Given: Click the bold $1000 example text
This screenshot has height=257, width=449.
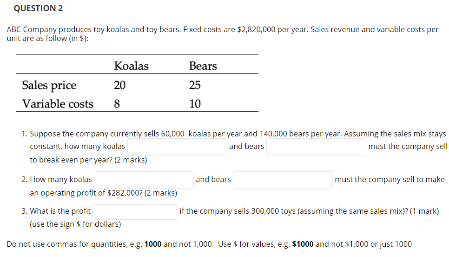Looking at the screenshot, I should (303, 244).
